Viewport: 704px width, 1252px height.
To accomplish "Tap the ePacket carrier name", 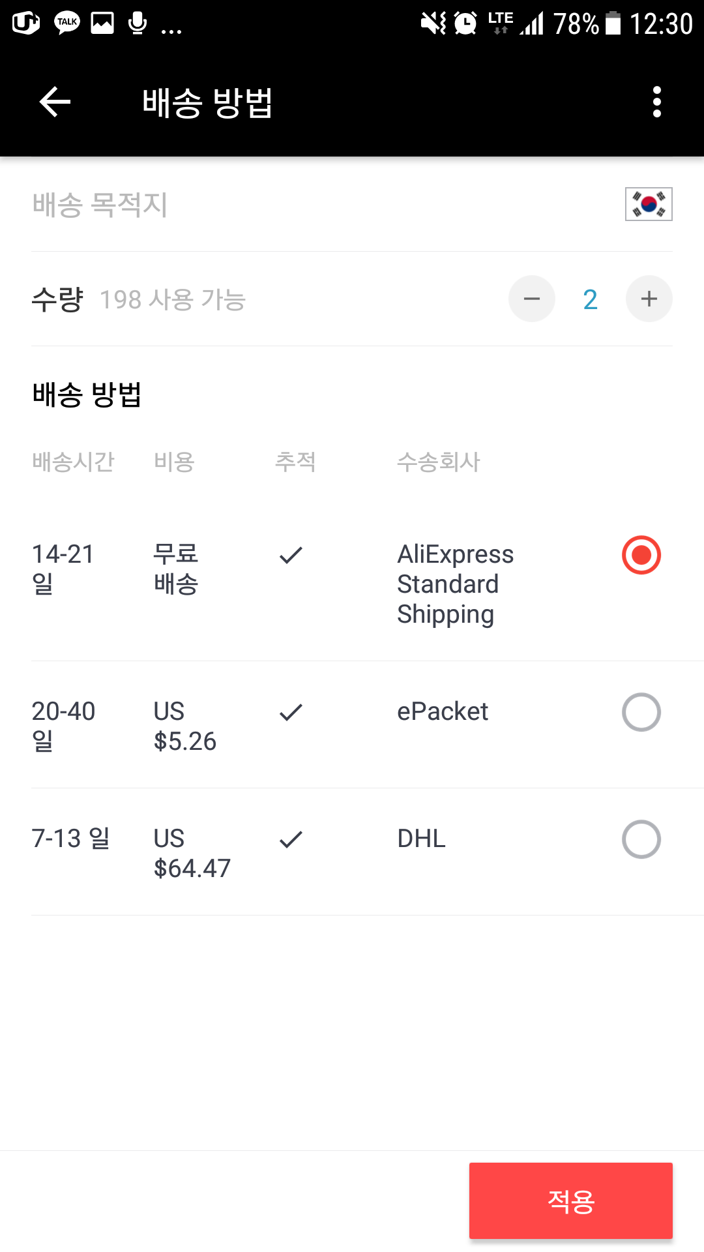I will pyautogui.click(x=443, y=711).
